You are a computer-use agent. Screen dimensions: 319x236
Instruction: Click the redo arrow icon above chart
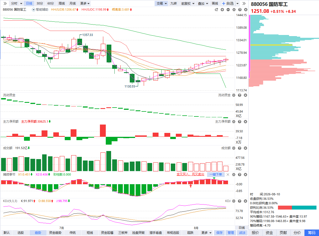pyautogui.click(x=216, y=9)
